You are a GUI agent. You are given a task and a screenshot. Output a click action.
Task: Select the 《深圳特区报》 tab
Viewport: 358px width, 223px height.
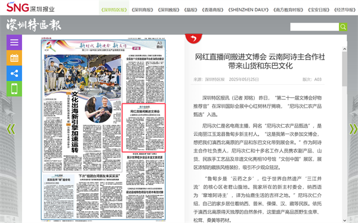click(114, 10)
